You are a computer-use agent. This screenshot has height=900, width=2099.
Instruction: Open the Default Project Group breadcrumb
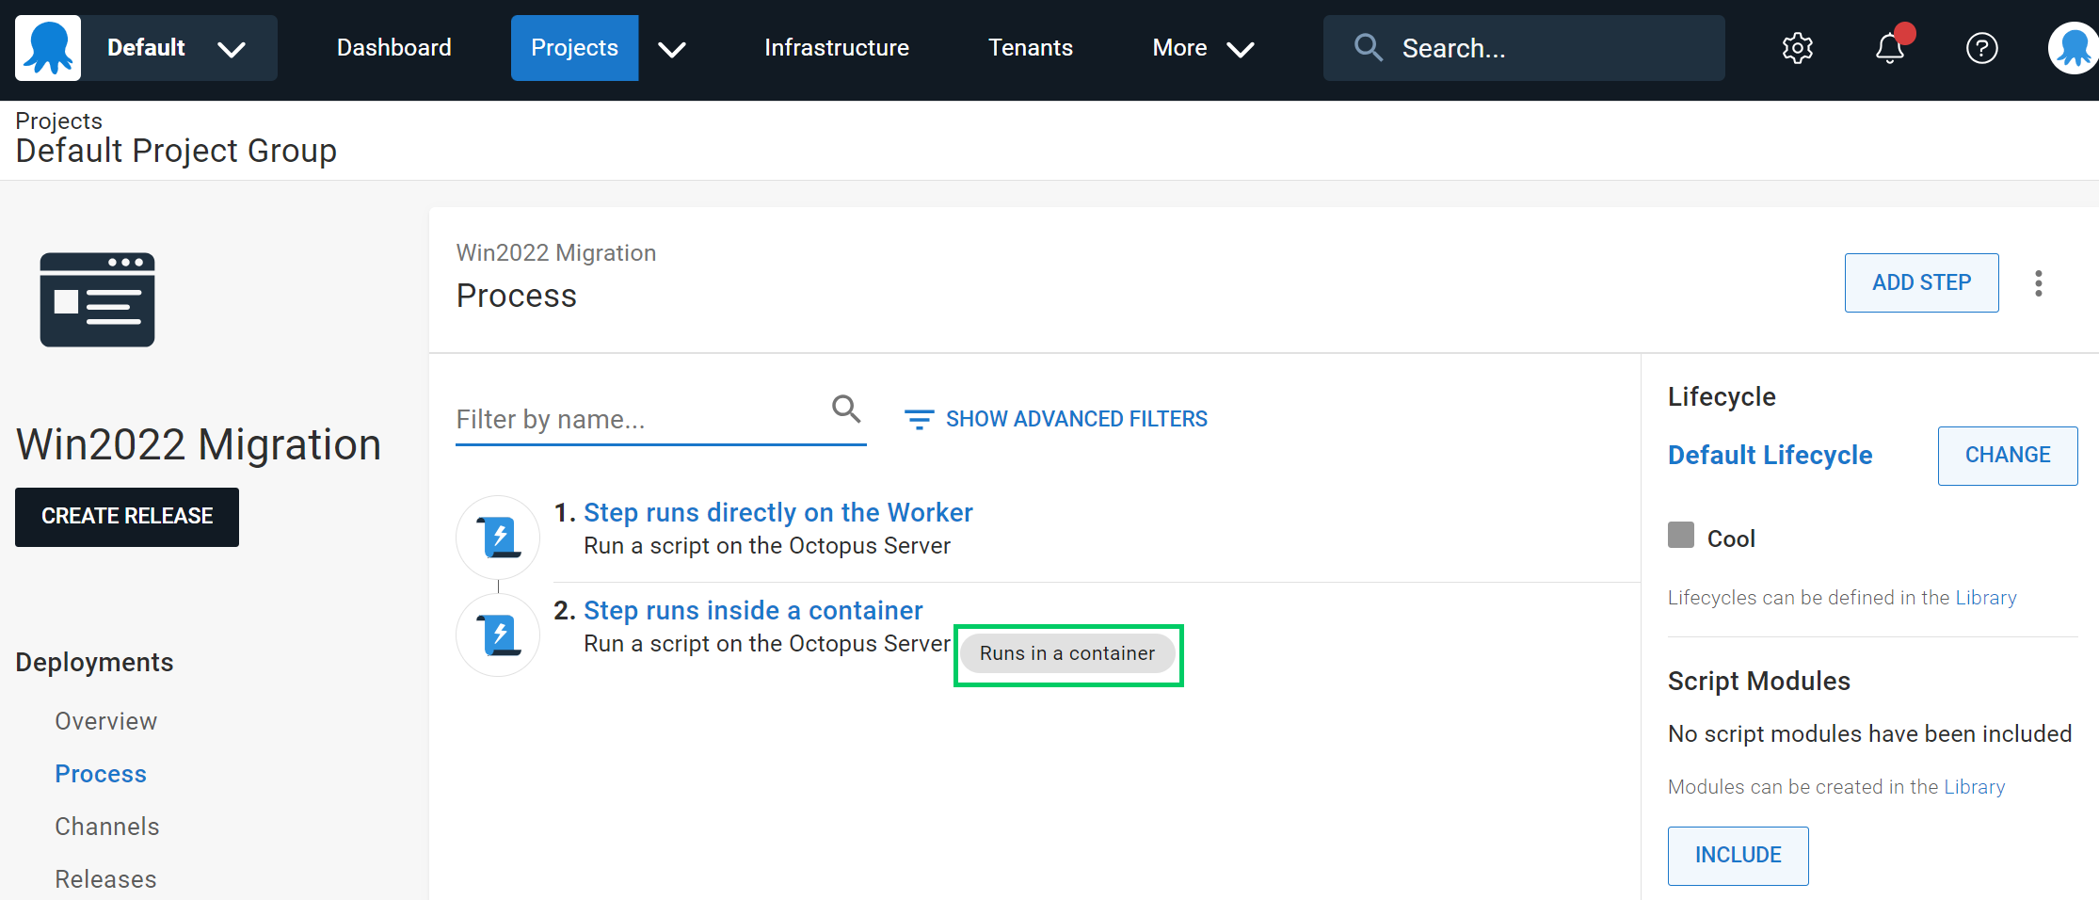tap(176, 151)
